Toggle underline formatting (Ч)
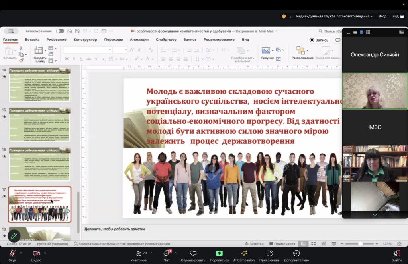408x264 pixels. [81, 59]
